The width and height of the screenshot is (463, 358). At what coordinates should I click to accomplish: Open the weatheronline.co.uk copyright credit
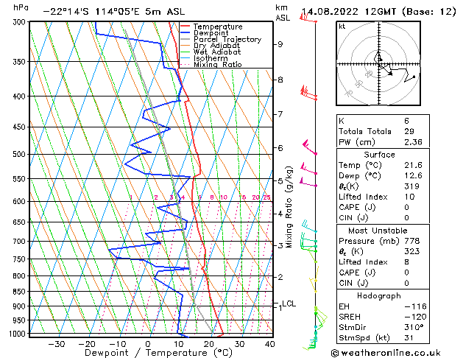point(386,353)
